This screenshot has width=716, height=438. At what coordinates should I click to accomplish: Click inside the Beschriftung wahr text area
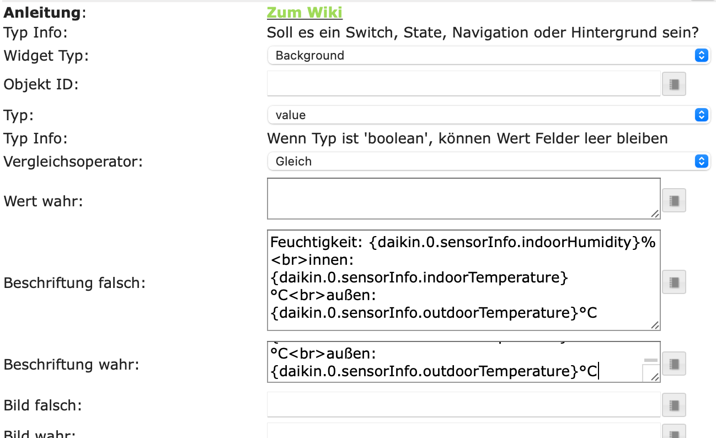pos(452,362)
